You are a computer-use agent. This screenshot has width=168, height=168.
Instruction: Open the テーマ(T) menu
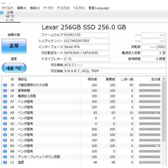coord(48,8)
